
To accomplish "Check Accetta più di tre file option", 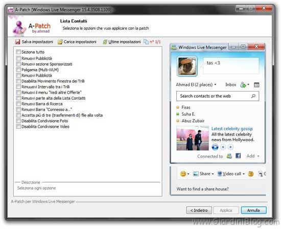I will (18, 115).
